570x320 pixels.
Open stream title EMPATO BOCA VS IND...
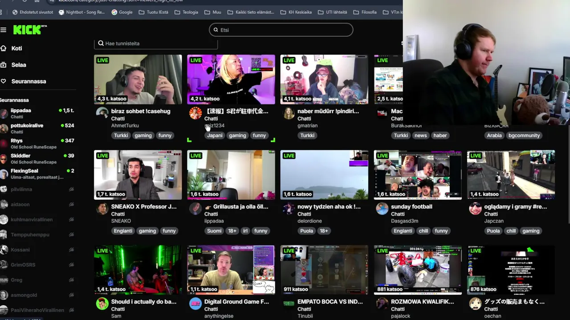click(x=330, y=302)
